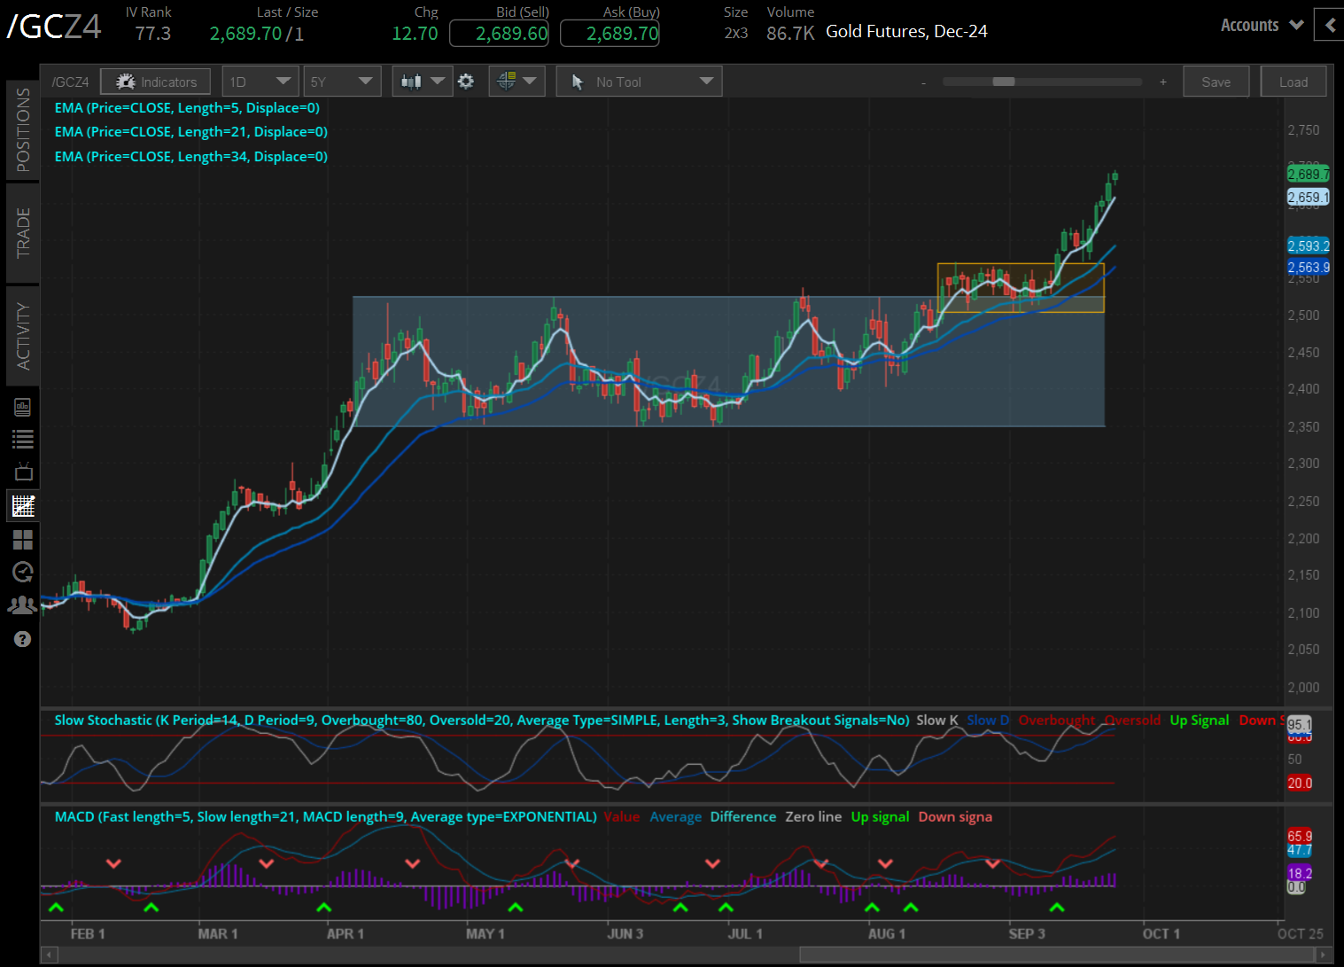Click the Save button
Image resolution: width=1344 pixels, height=967 pixels.
click(1216, 82)
